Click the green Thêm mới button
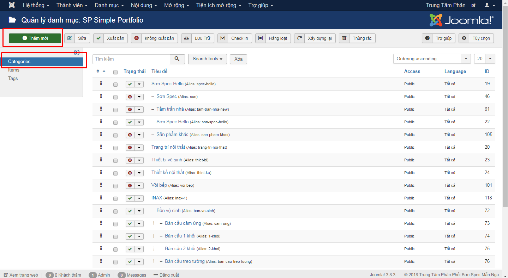Image resolution: width=508 pixels, height=278 pixels. pyautogui.click(x=35, y=38)
